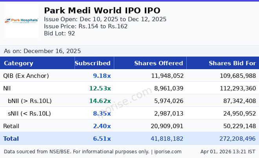Select the bNII (> Rs.10L) sub-row
This screenshot has width=259, height=158.
click(x=29, y=101)
